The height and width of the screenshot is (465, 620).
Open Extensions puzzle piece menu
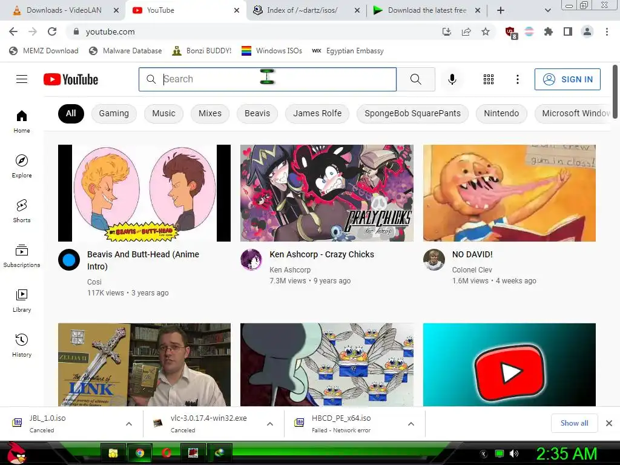click(x=548, y=31)
